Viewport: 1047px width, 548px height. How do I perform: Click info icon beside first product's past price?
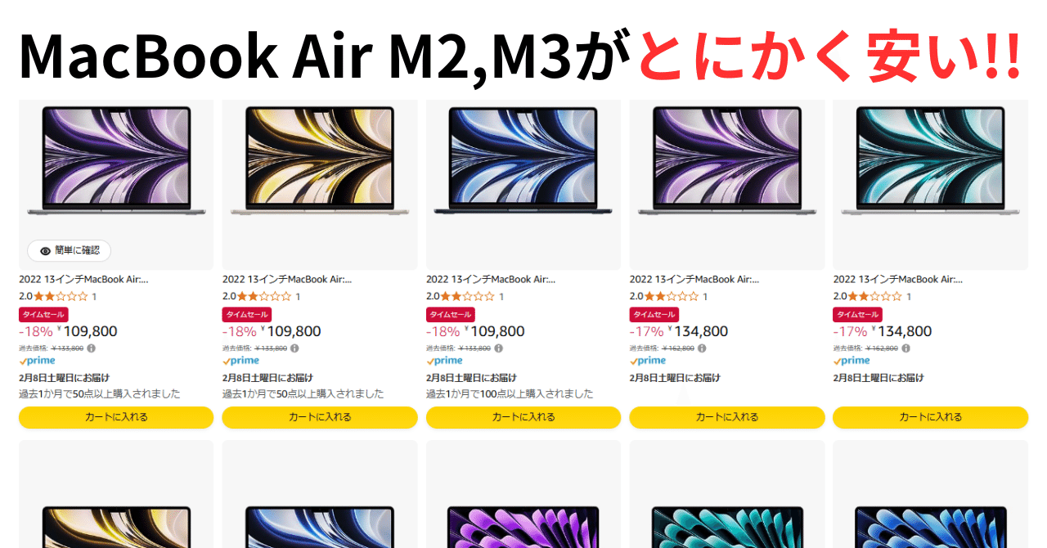[x=91, y=348]
